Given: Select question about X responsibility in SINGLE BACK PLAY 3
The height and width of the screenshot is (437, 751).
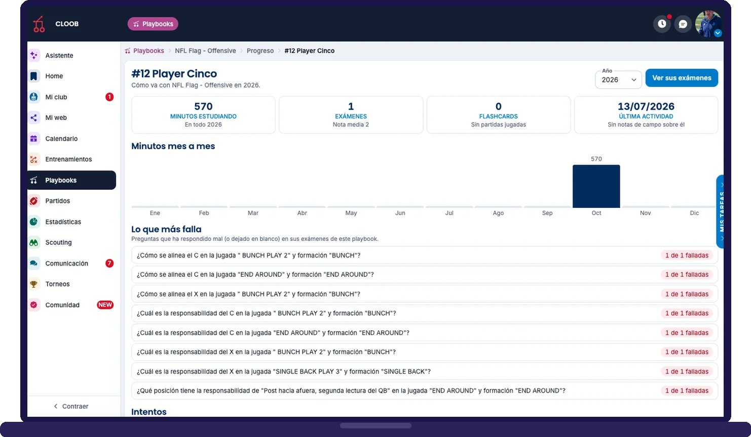Looking at the screenshot, I should click(x=425, y=371).
